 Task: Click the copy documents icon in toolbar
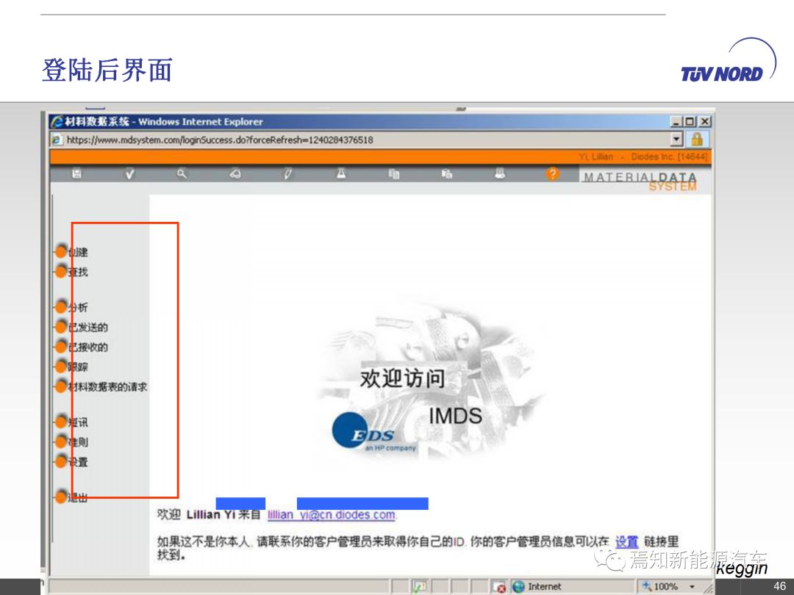click(x=394, y=174)
